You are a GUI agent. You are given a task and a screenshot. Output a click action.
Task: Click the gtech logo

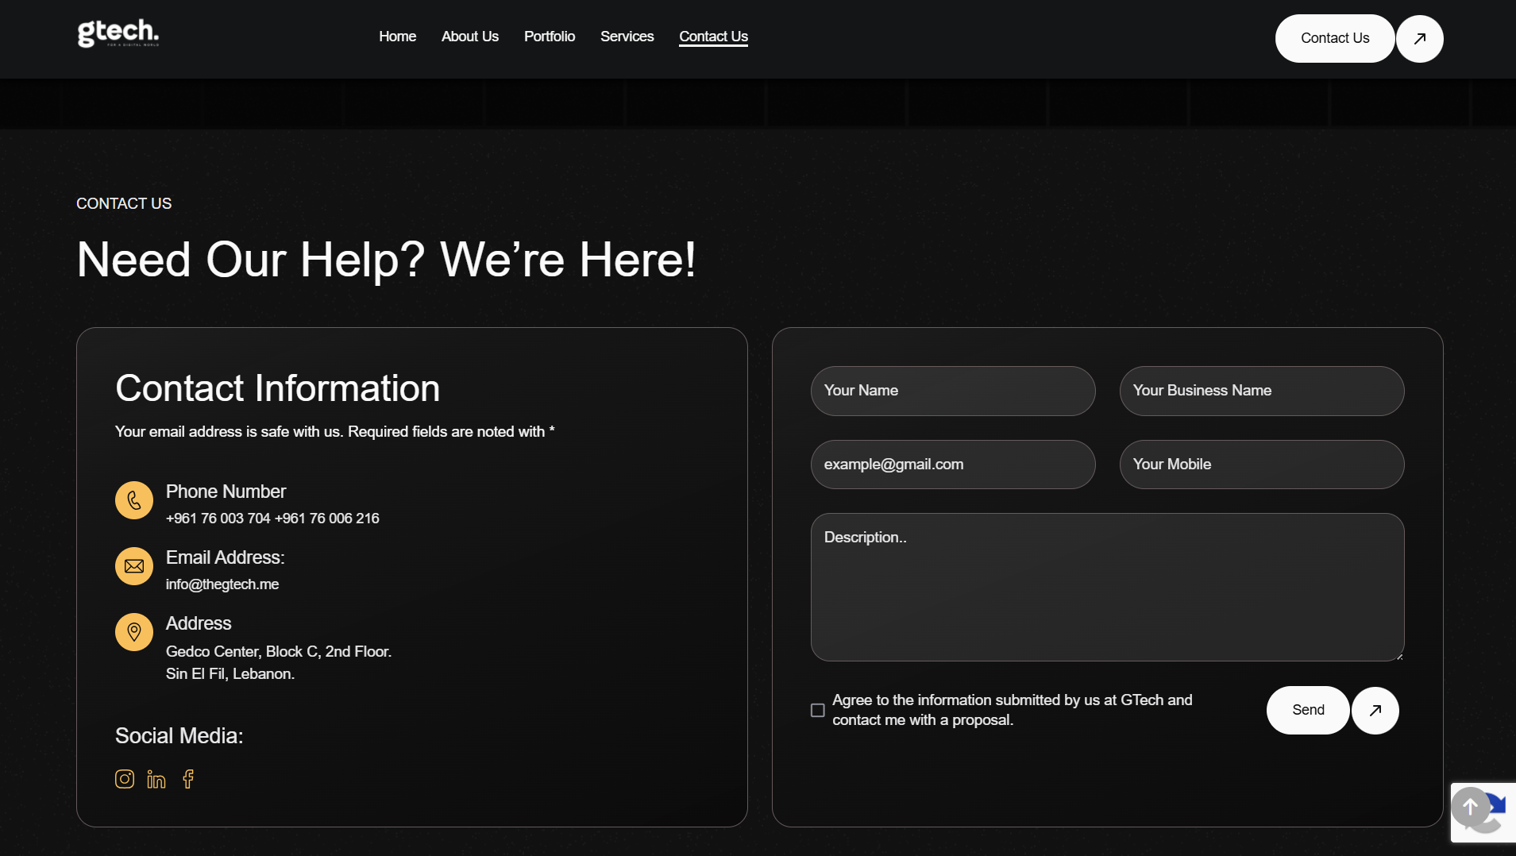pyautogui.click(x=118, y=33)
